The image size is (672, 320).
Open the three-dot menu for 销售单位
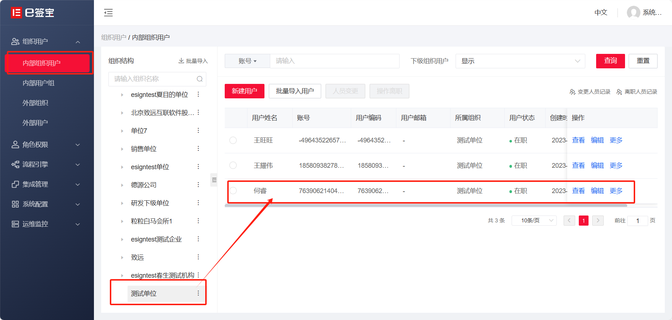(198, 149)
